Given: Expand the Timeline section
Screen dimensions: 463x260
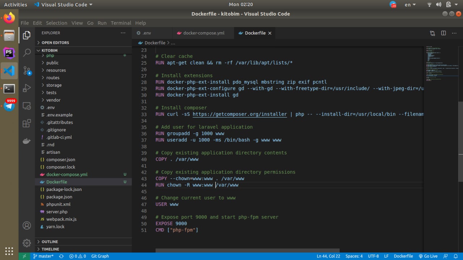Looking at the screenshot, I should coord(83,249).
